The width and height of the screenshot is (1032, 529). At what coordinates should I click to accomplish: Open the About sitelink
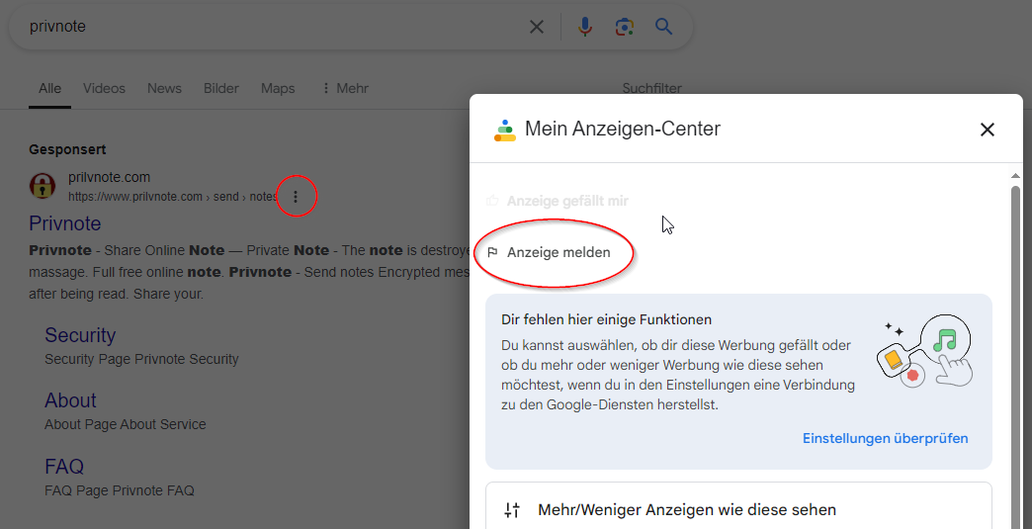pyautogui.click(x=70, y=400)
